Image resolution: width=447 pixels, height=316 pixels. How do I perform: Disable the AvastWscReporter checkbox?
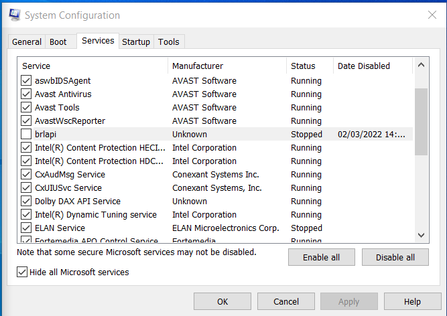(26, 121)
